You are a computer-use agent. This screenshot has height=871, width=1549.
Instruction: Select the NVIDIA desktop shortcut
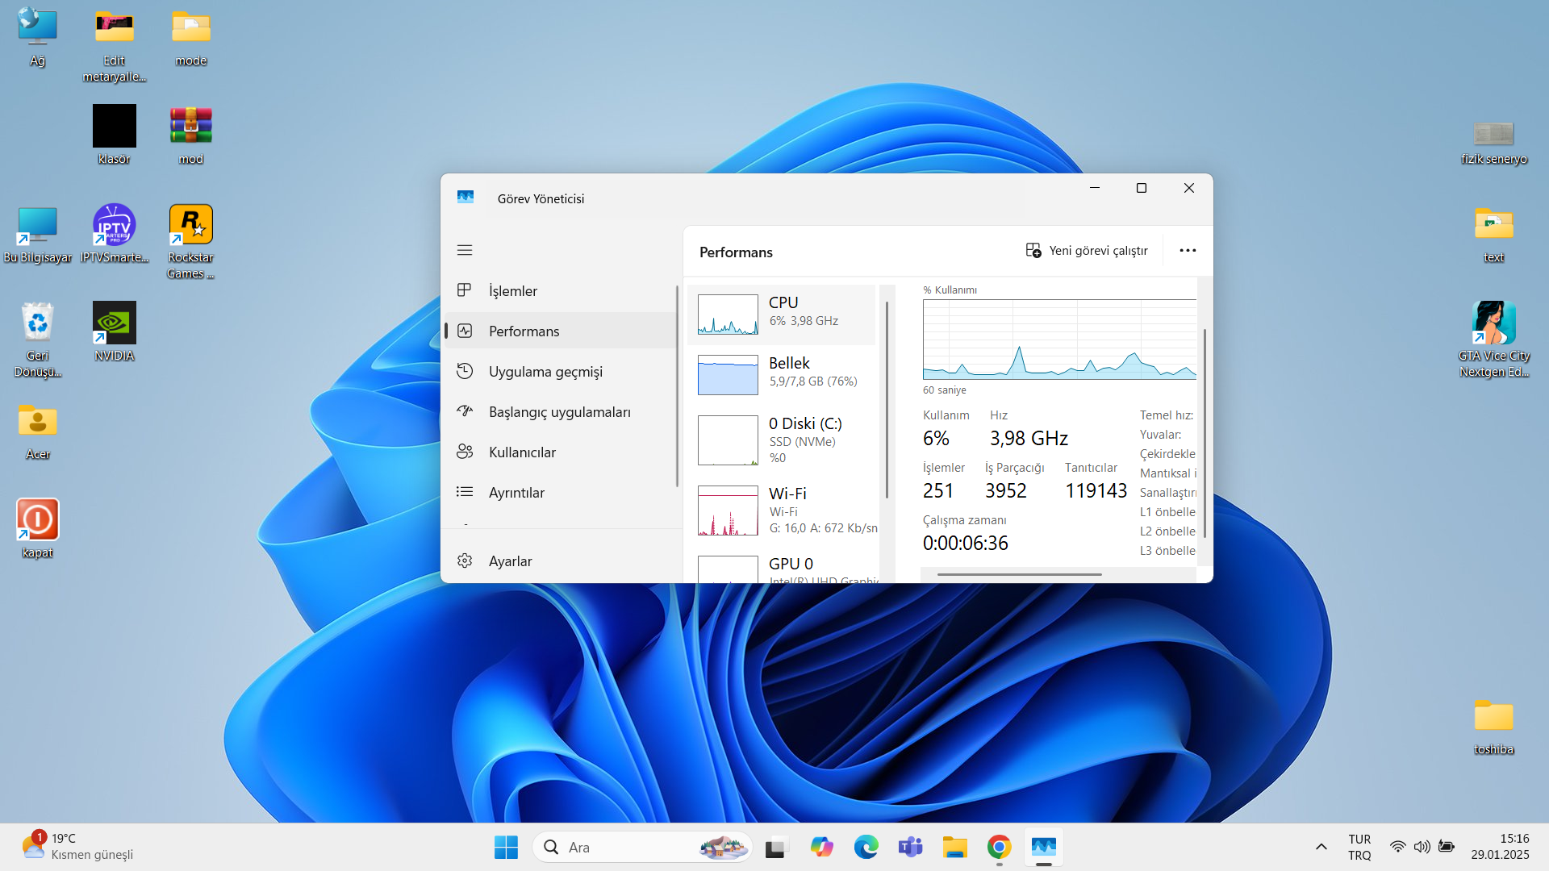[114, 332]
